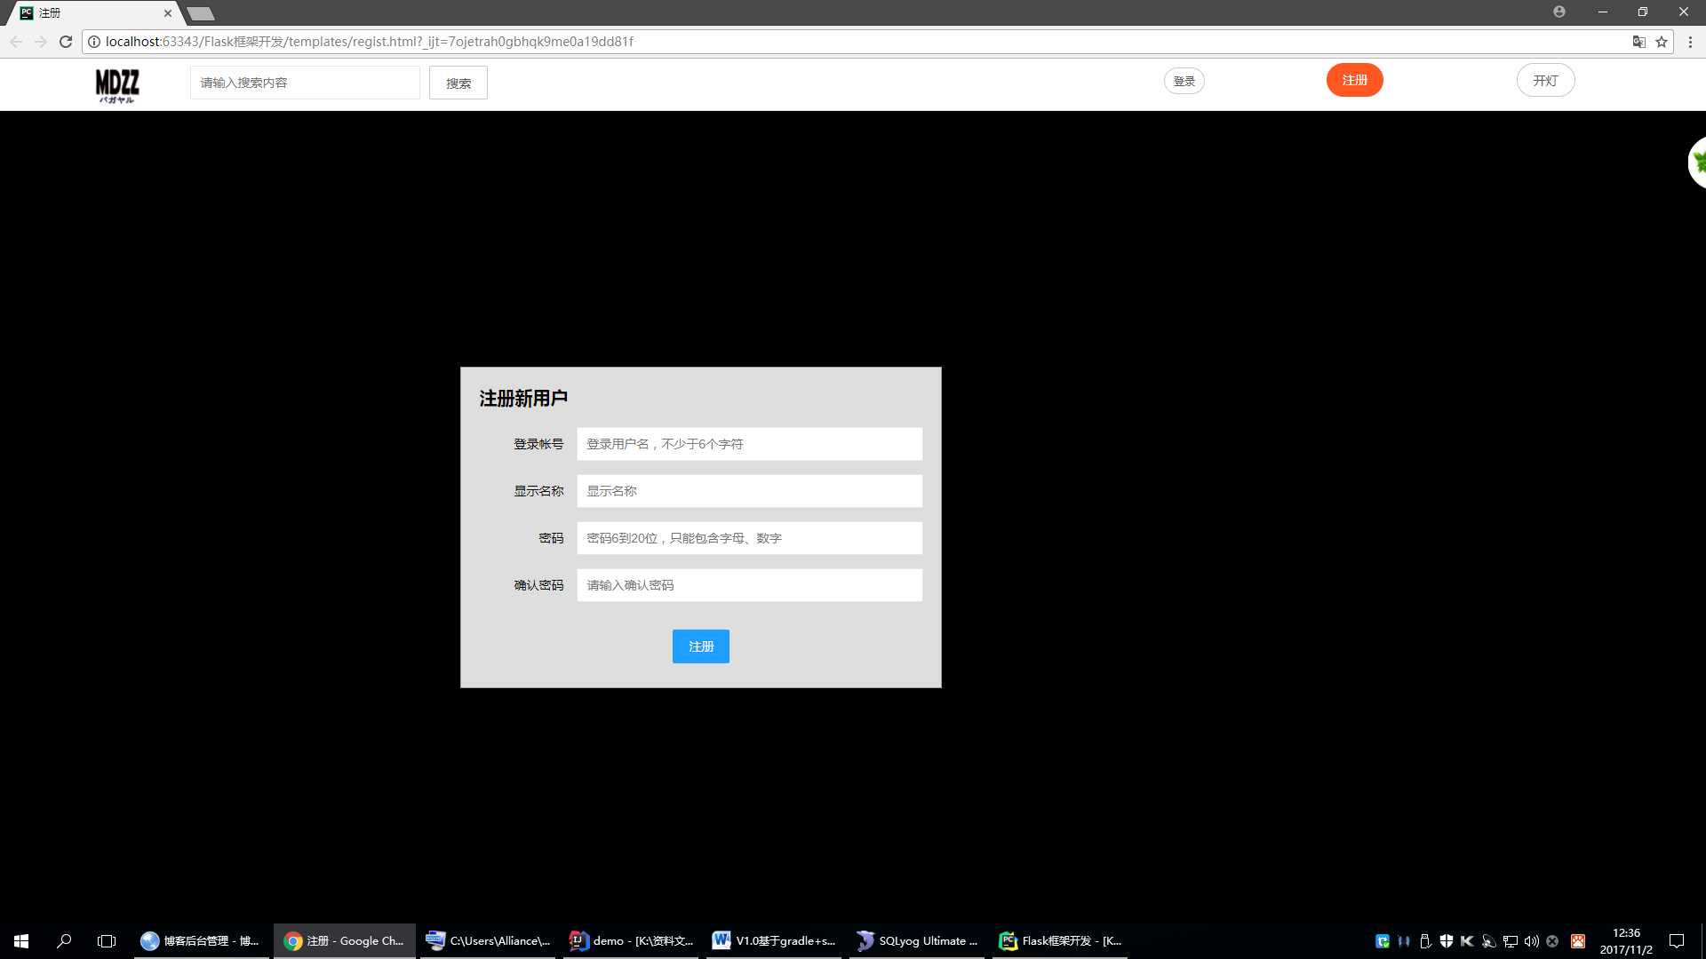Focus the search content input field
1706x959 pixels.
click(x=305, y=83)
